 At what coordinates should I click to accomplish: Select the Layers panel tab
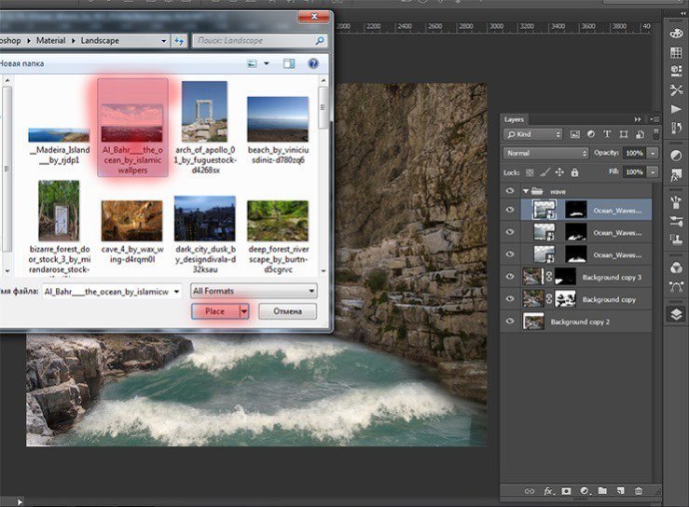[x=515, y=119]
